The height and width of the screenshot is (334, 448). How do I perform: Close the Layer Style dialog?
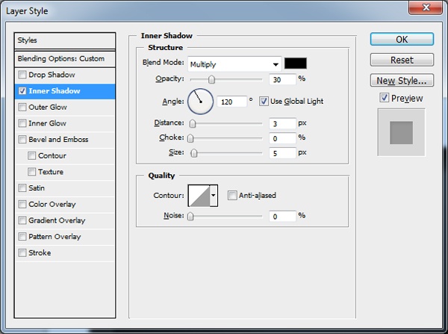(424, 9)
